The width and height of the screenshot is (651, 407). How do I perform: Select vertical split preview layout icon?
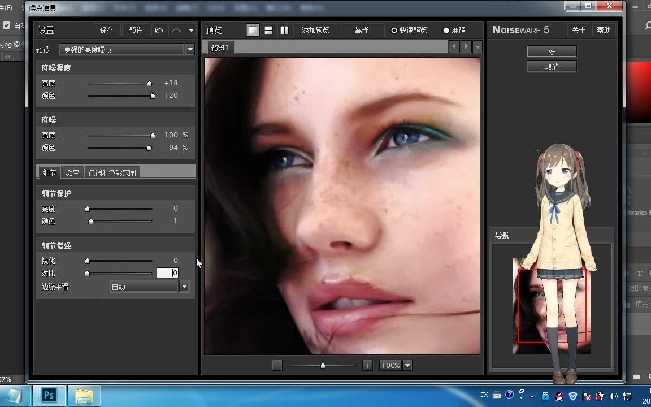point(284,31)
